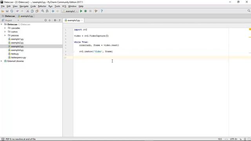Expand the External Libraries node
Viewport: 251px width, 141px height.
(x=2, y=61)
